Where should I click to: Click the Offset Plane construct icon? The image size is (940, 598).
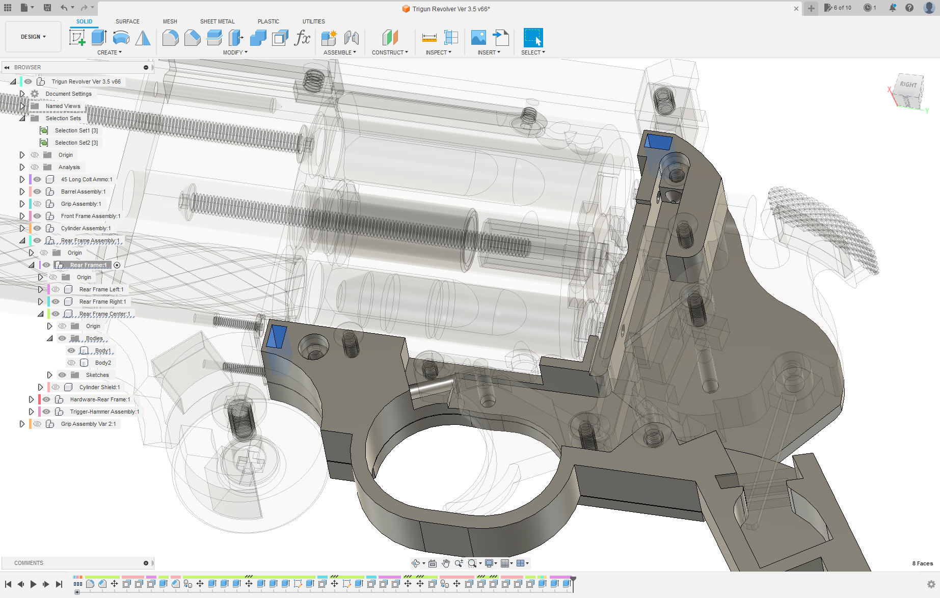coord(390,38)
